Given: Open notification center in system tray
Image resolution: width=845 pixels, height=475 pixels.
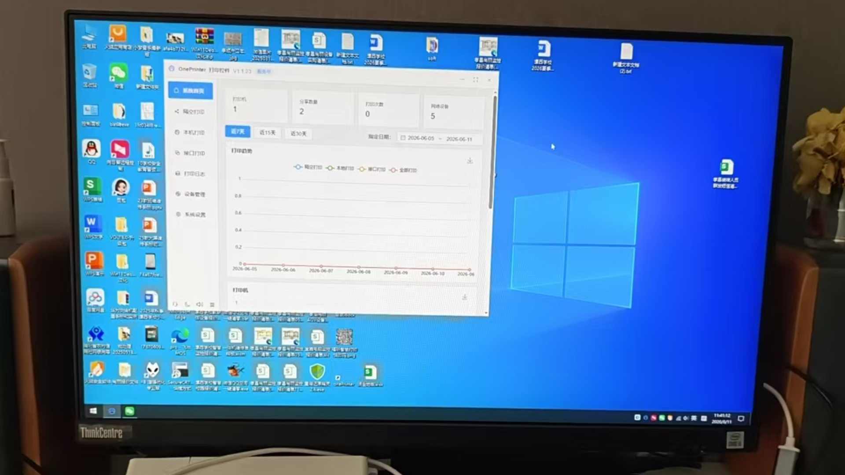Looking at the screenshot, I should [x=741, y=419].
